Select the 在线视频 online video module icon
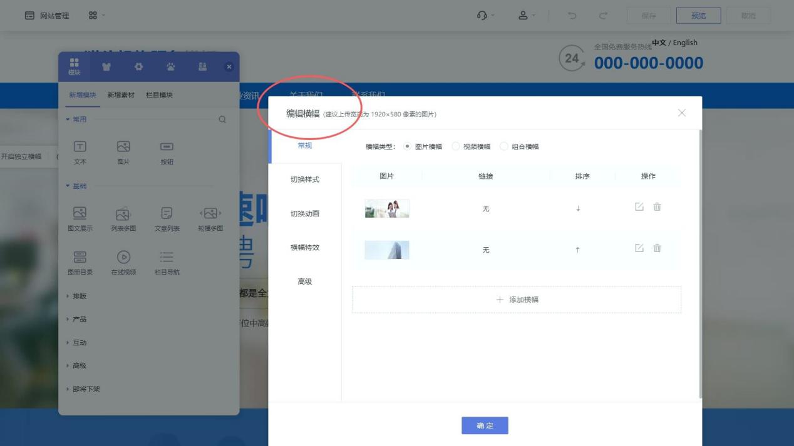The height and width of the screenshot is (446, 794). pos(123,261)
